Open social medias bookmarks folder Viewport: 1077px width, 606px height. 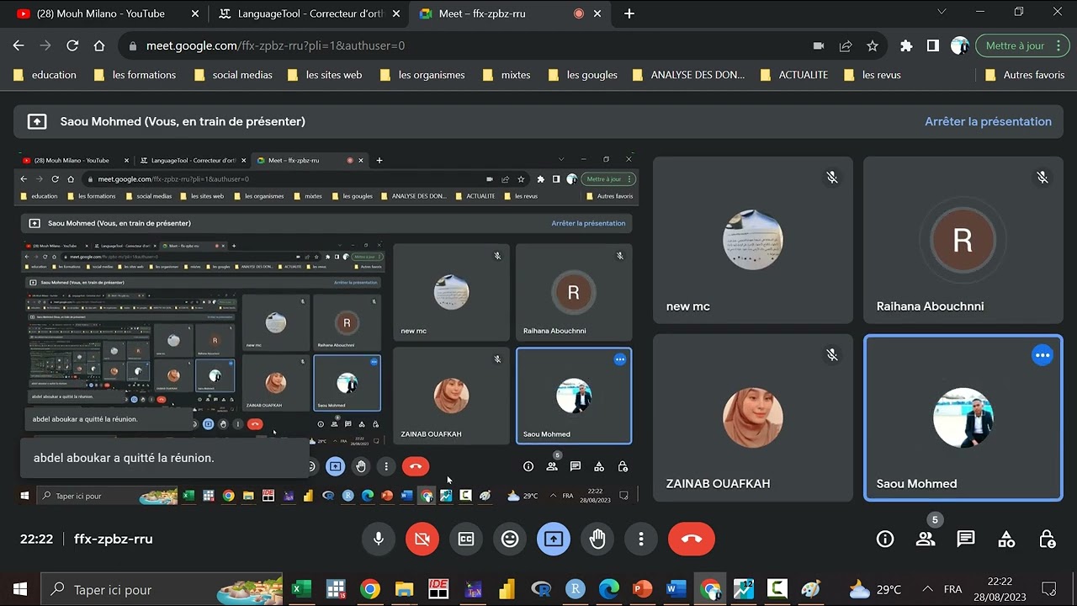point(233,75)
